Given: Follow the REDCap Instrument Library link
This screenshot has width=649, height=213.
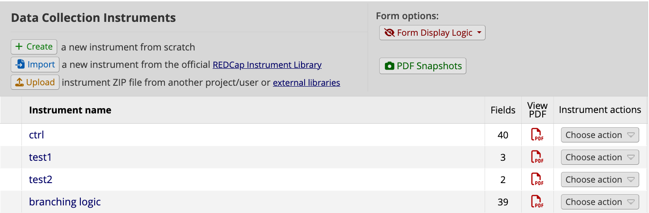Looking at the screenshot, I should (267, 65).
